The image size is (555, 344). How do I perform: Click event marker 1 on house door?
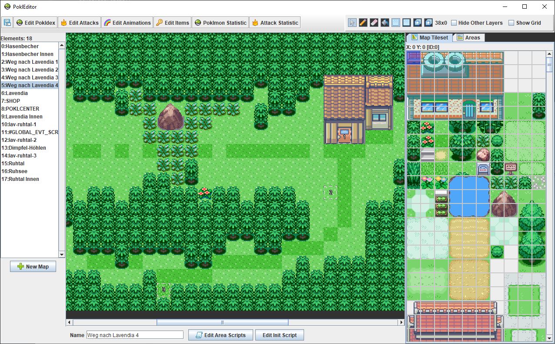344,137
